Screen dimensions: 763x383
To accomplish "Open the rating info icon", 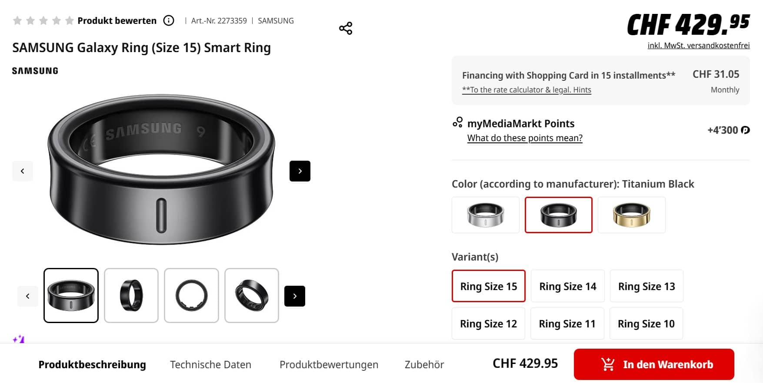I will pos(169,20).
